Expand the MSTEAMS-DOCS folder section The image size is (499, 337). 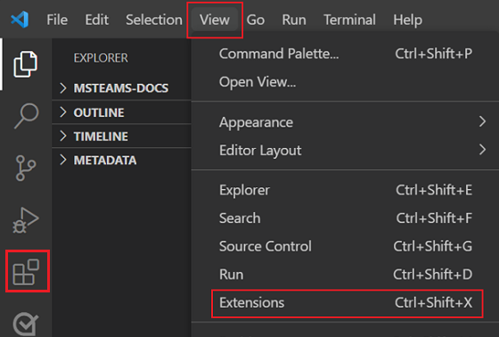pyautogui.click(x=121, y=88)
